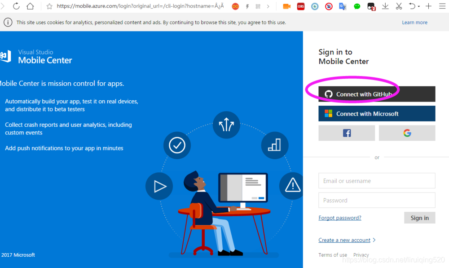Image resolution: width=449 pixels, height=268 pixels.
Task: Open the green WeChat bubble extension
Action: point(357,6)
